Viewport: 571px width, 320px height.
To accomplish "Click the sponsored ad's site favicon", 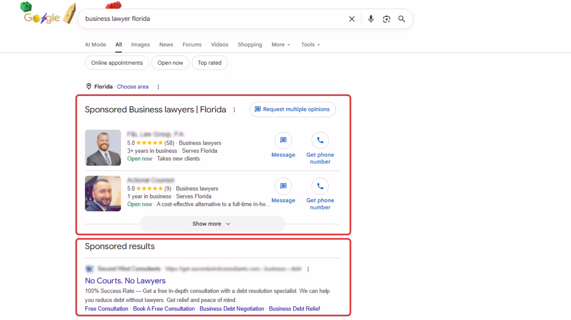I will pyautogui.click(x=89, y=269).
